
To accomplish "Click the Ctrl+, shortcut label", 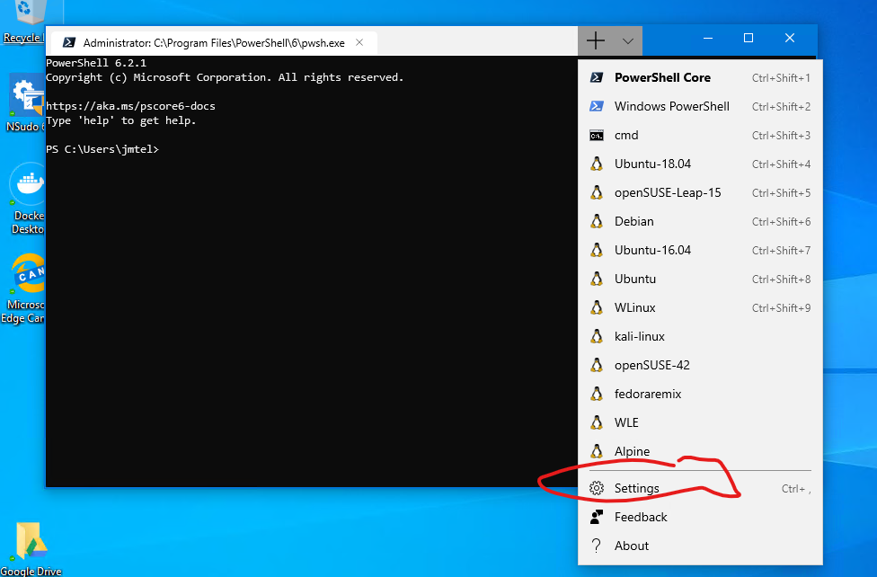I will tap(796, 489).
